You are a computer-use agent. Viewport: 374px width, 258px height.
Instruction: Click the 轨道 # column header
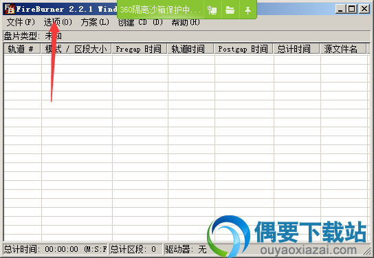[22, 49]
